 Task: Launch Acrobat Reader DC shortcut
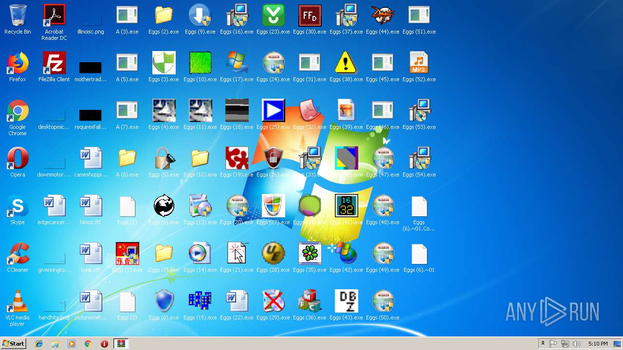click(x=54, y=22)
